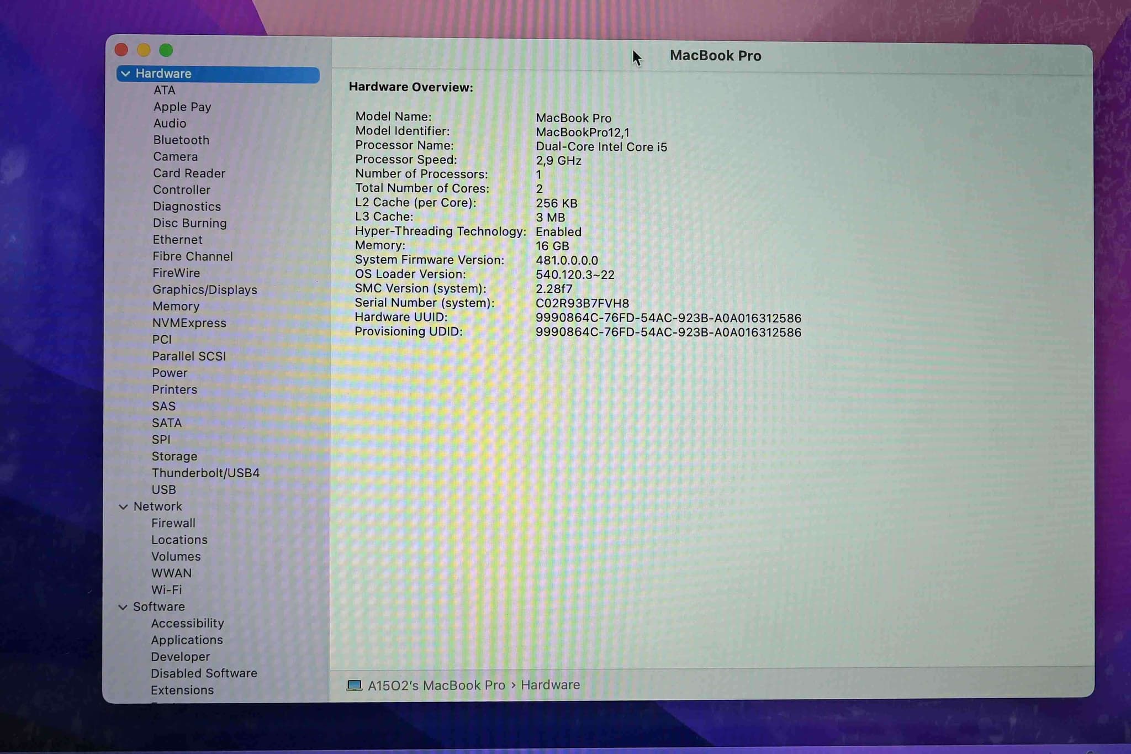Select the Network category label
The height and width of the screenshot is (754, 1131).
click(157, 507)
